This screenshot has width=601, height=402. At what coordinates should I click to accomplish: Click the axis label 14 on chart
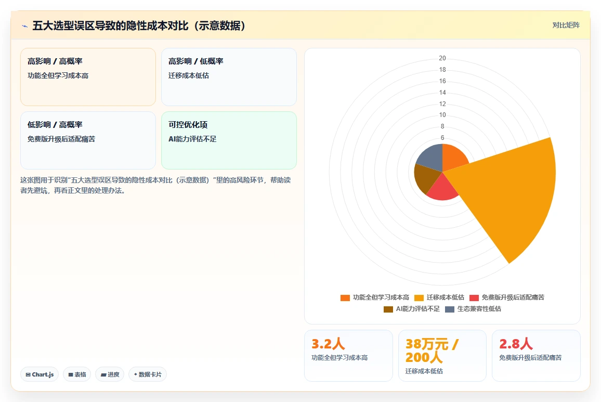click(442, 93)
